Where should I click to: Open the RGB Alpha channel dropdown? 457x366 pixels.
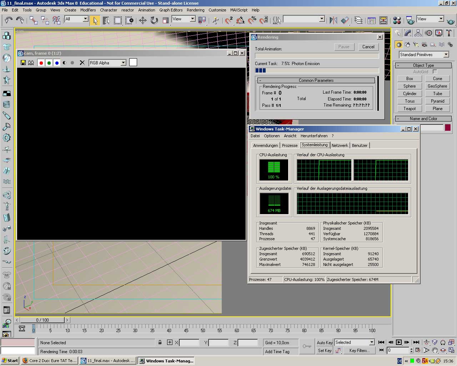click(x=123, y=63)
